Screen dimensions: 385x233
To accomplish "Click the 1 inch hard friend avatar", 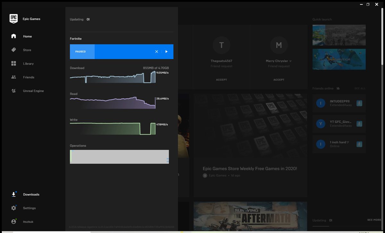I will 321,144.
